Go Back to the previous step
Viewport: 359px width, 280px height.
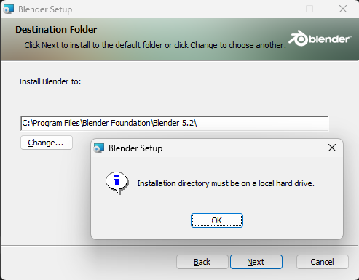click(202, 262)
